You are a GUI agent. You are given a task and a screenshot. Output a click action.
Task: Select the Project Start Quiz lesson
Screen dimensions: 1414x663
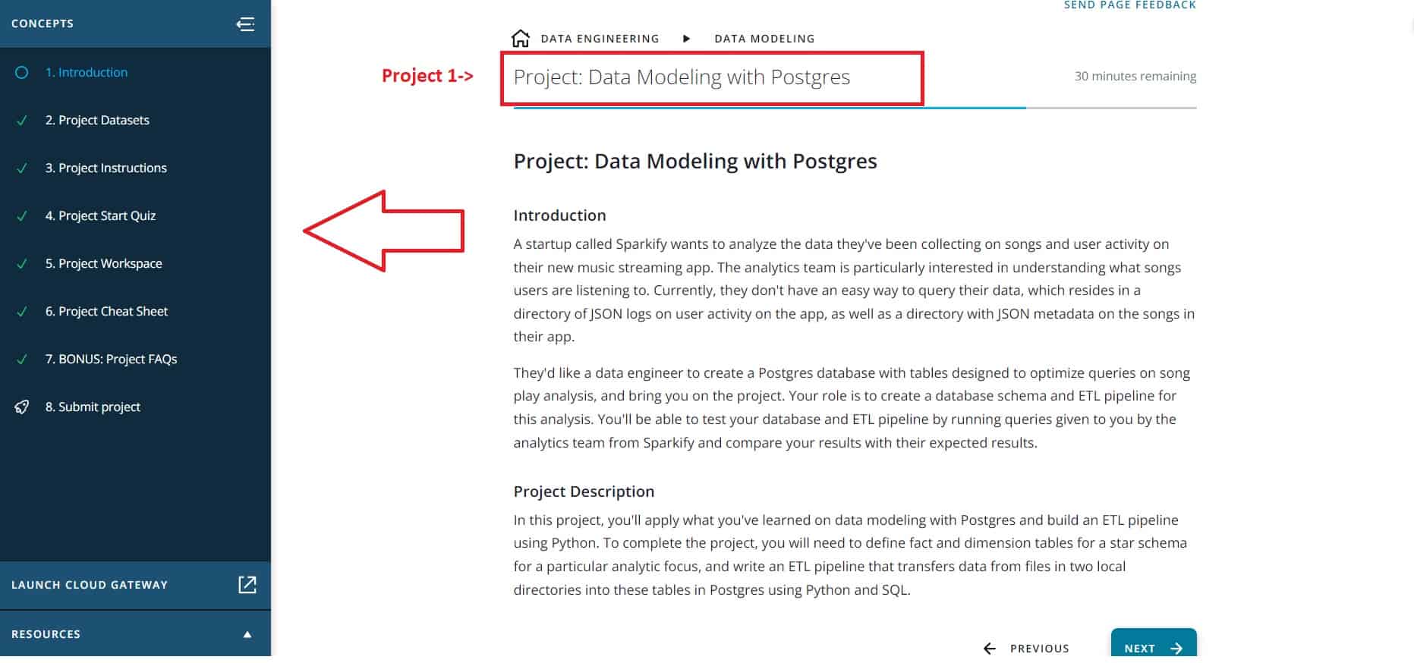pyautogui.click(x=102, y=215)
